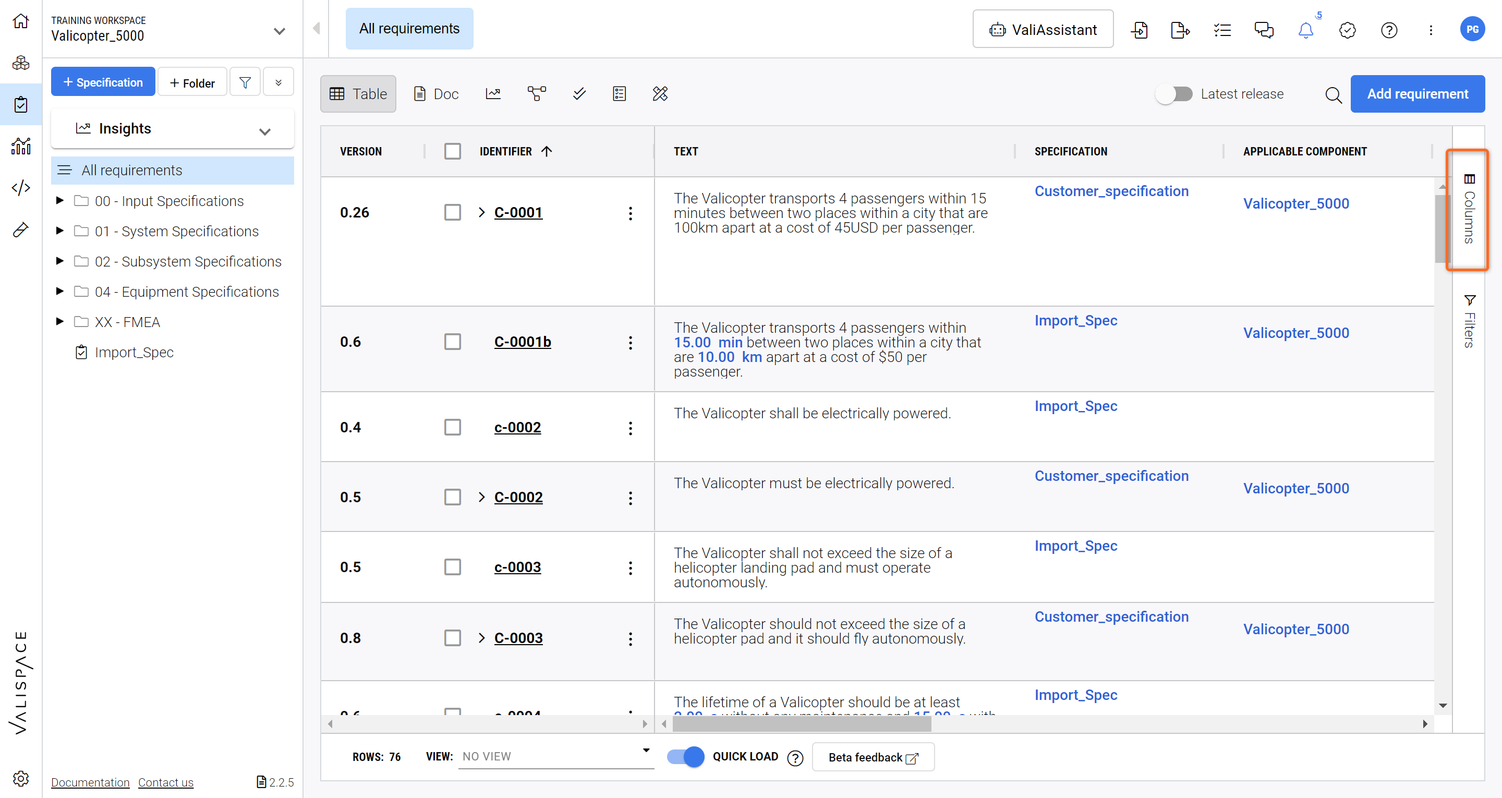Image resolution: width=1502 pixels, height=798 pixels.
Task: Switch to Doc view tab
Action: tap(436, 94)
